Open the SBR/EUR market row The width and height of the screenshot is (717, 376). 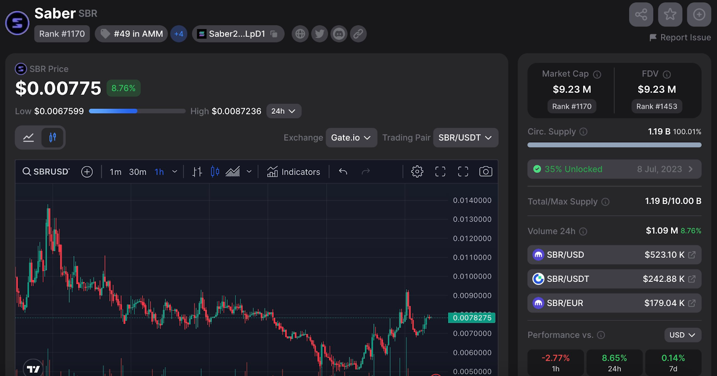pos(614,303)
